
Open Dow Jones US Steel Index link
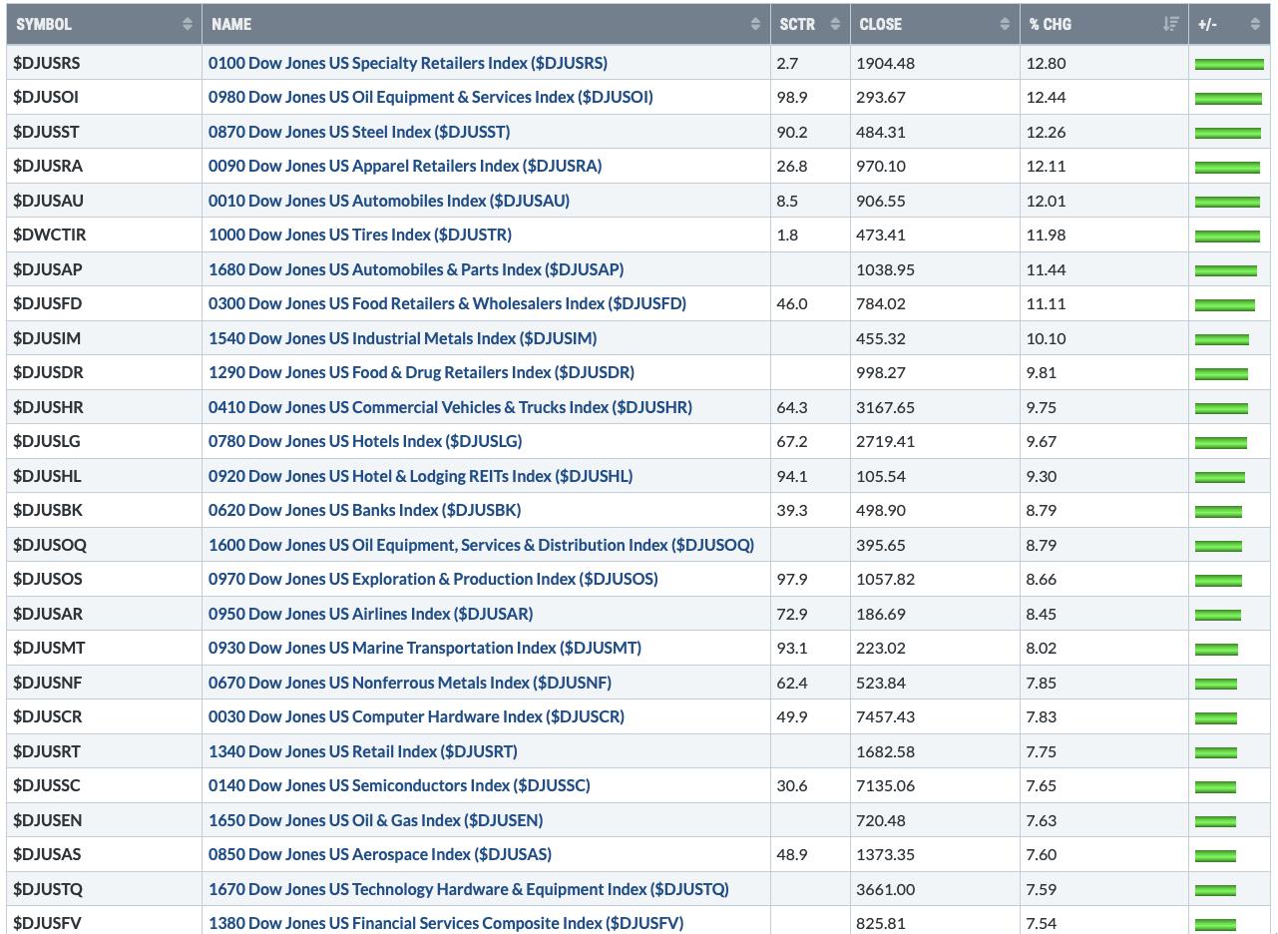click(x=358, y=132)
